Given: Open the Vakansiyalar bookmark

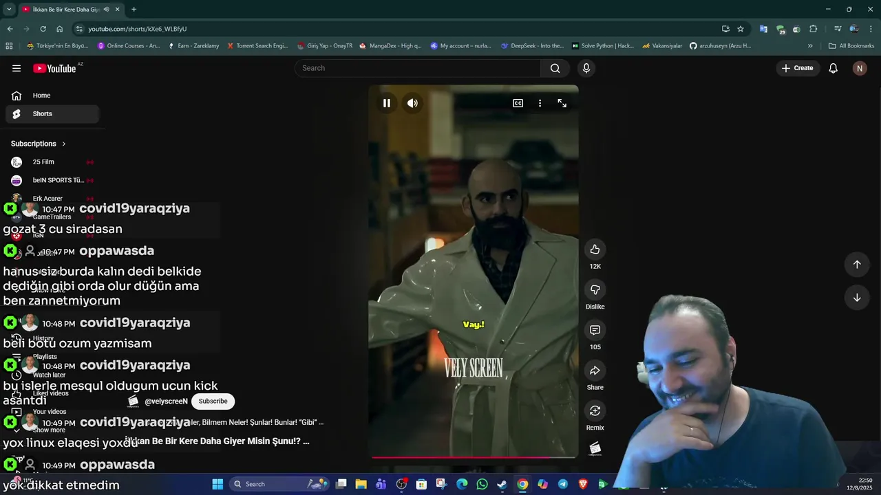Looking at the screenshot, I should click(662, 46).
